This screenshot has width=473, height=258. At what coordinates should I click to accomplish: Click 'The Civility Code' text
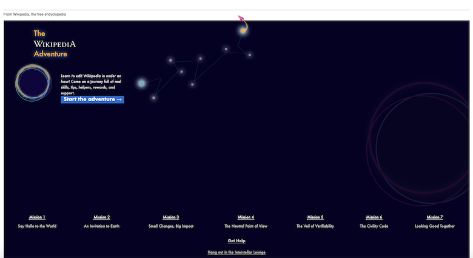pos(374,226)
